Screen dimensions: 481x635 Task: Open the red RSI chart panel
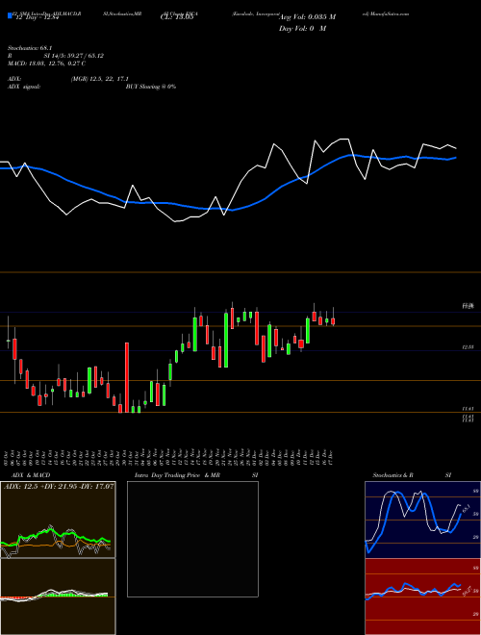pos(422,597)
